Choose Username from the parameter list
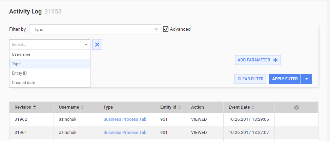Viewport: 330px width, 141px height. click(50, 54)
